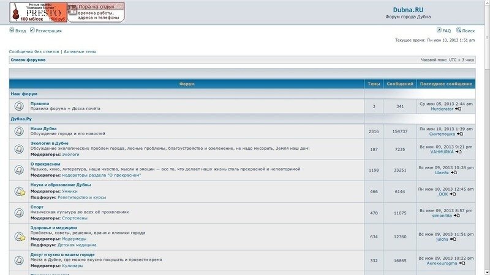The height and width of the screenshot is (275, 490).
Task: Click the page scrollbar down arrow
Action: pyautogui.click(x=486, y=271)
